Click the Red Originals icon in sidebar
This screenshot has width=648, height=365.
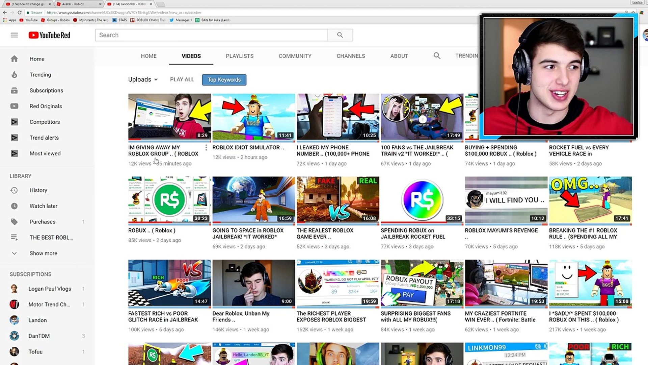coord(14,106)
